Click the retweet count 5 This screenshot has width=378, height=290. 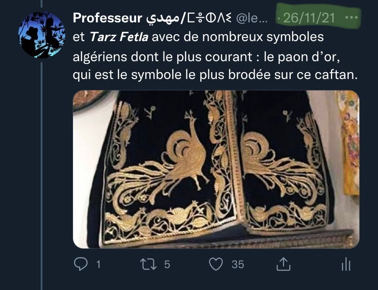[x=167, y=264]
